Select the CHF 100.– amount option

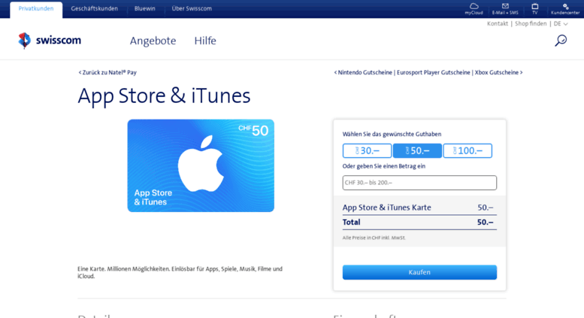click(x=468, y=151)
